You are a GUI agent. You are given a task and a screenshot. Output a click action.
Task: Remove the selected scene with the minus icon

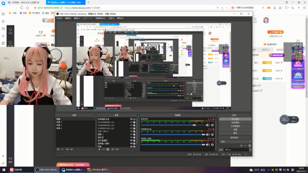pos(62,149)
